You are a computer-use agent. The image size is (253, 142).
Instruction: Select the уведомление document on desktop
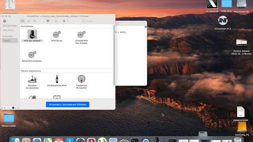coord(241,112)
